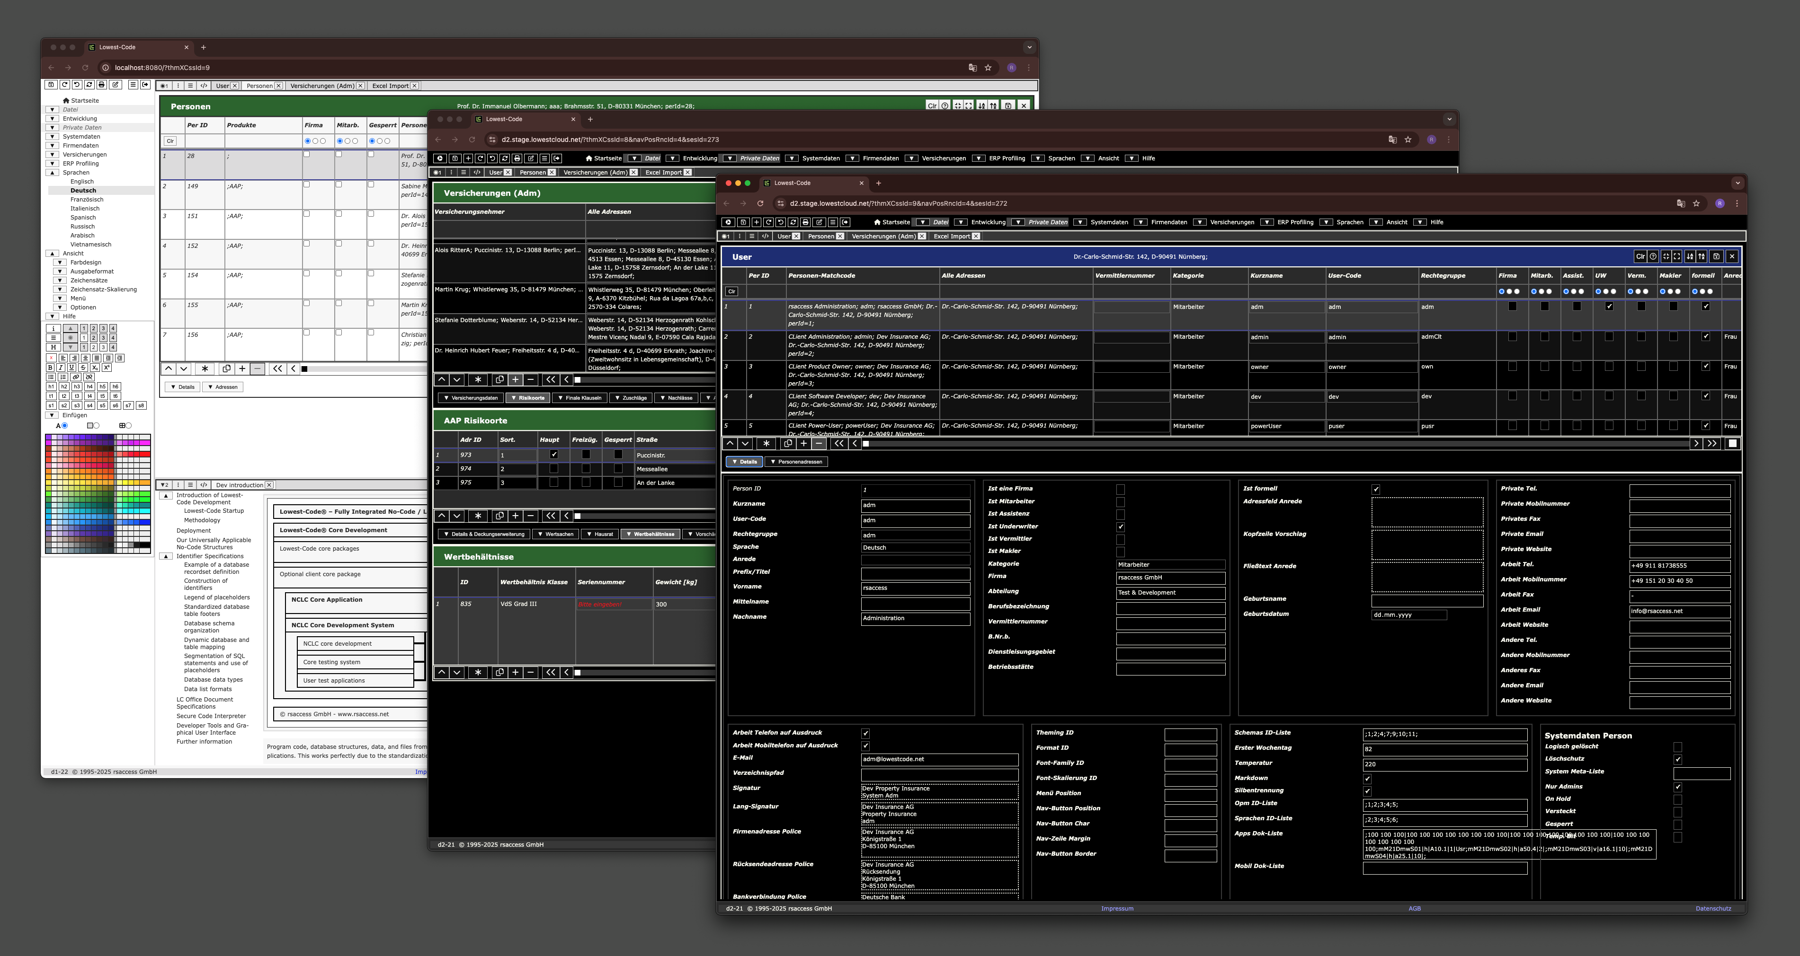Screen dimensions: 1800x956
Task: Collapse Sprachen tree in localhost sidebar
Action: (52, 173)
